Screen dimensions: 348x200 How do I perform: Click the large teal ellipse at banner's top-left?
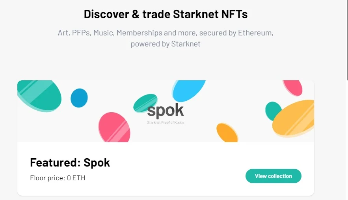[x=39, y=96]
